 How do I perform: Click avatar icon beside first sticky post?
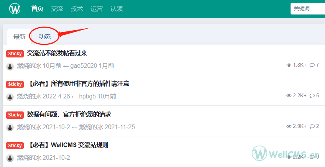(10, 66)
